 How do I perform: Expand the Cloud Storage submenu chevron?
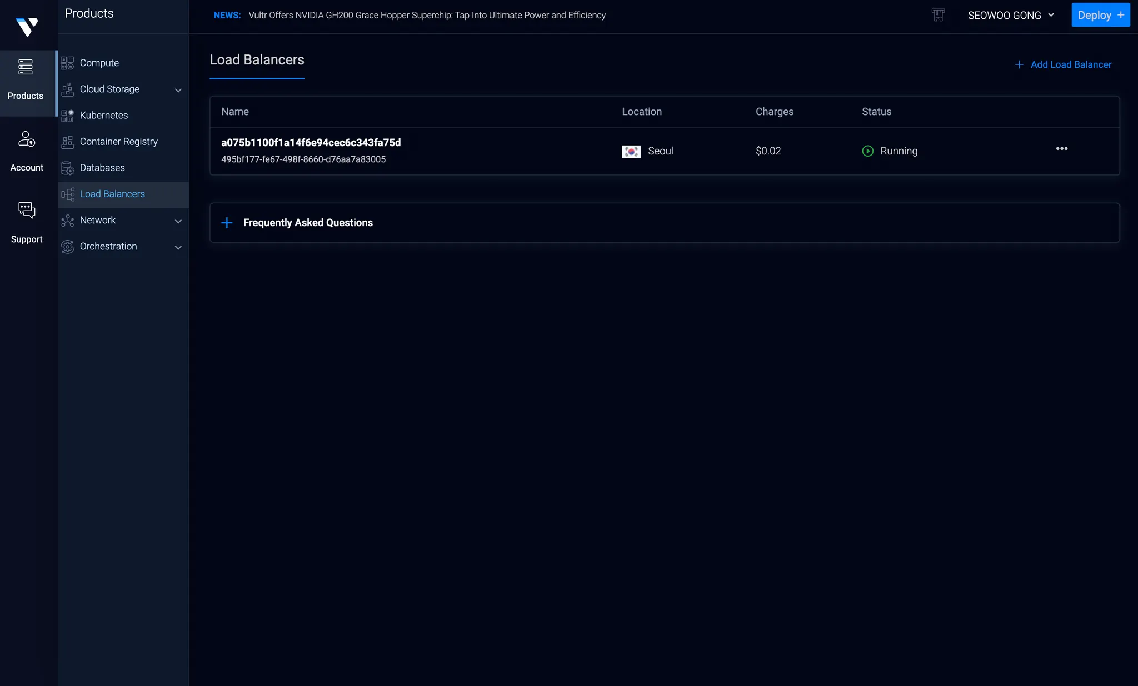178,90
